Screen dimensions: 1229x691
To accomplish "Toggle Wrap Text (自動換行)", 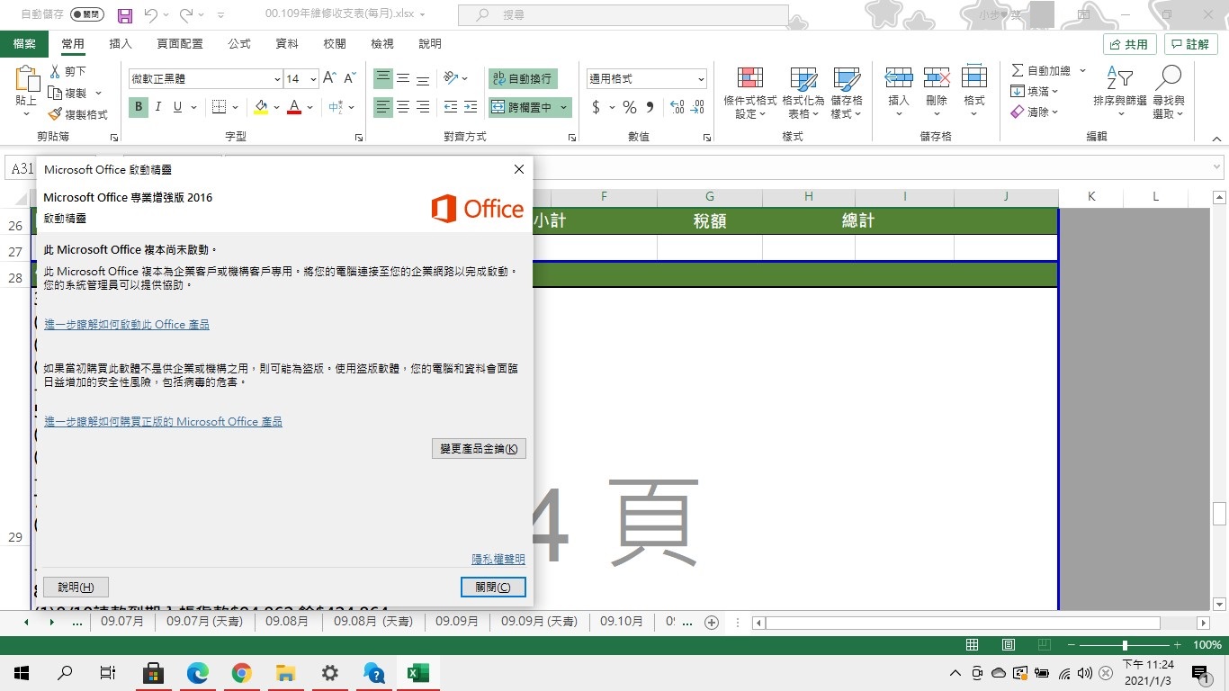I will tap(523, 78).
